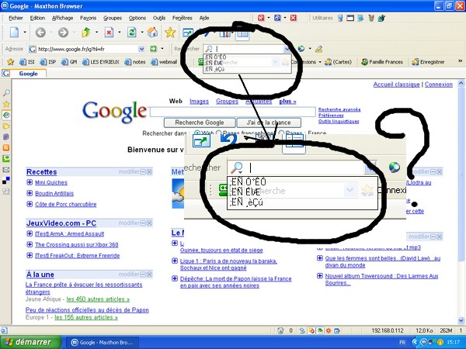Screen dimensions: 466x349
Task: Open the Favoris menu
Action: click(x=89, y=18)
